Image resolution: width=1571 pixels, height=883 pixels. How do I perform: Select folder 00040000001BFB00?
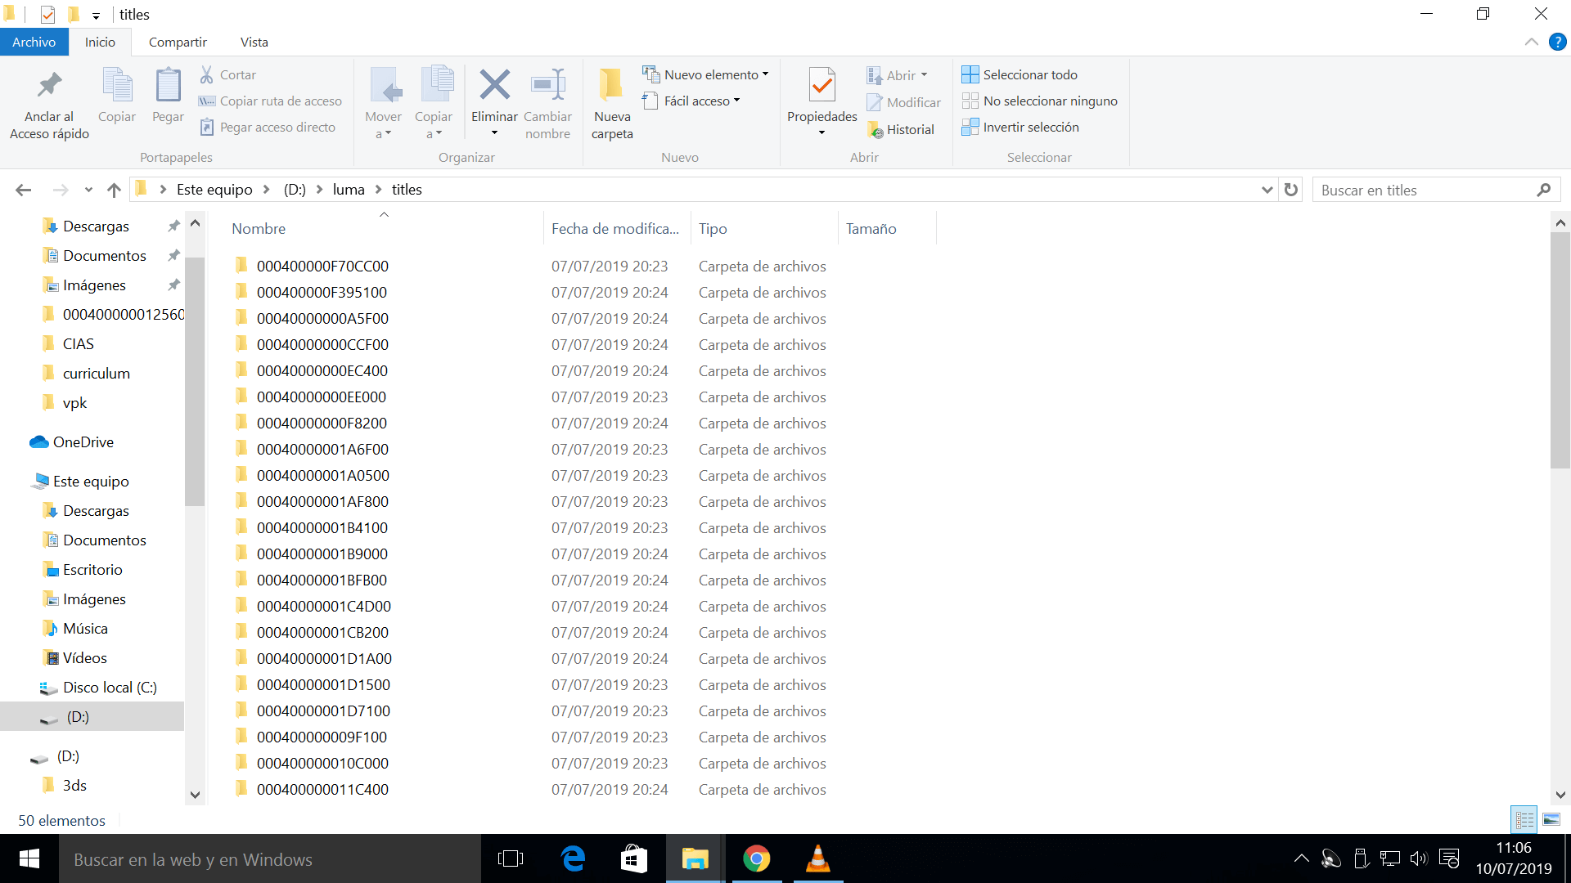pos(322,580)
